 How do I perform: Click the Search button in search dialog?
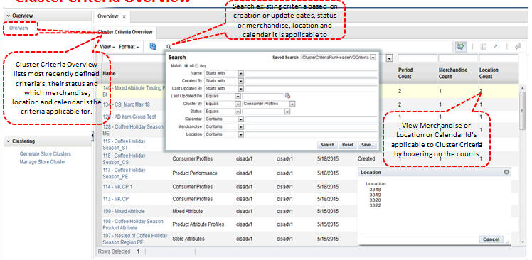click(327, 145)
